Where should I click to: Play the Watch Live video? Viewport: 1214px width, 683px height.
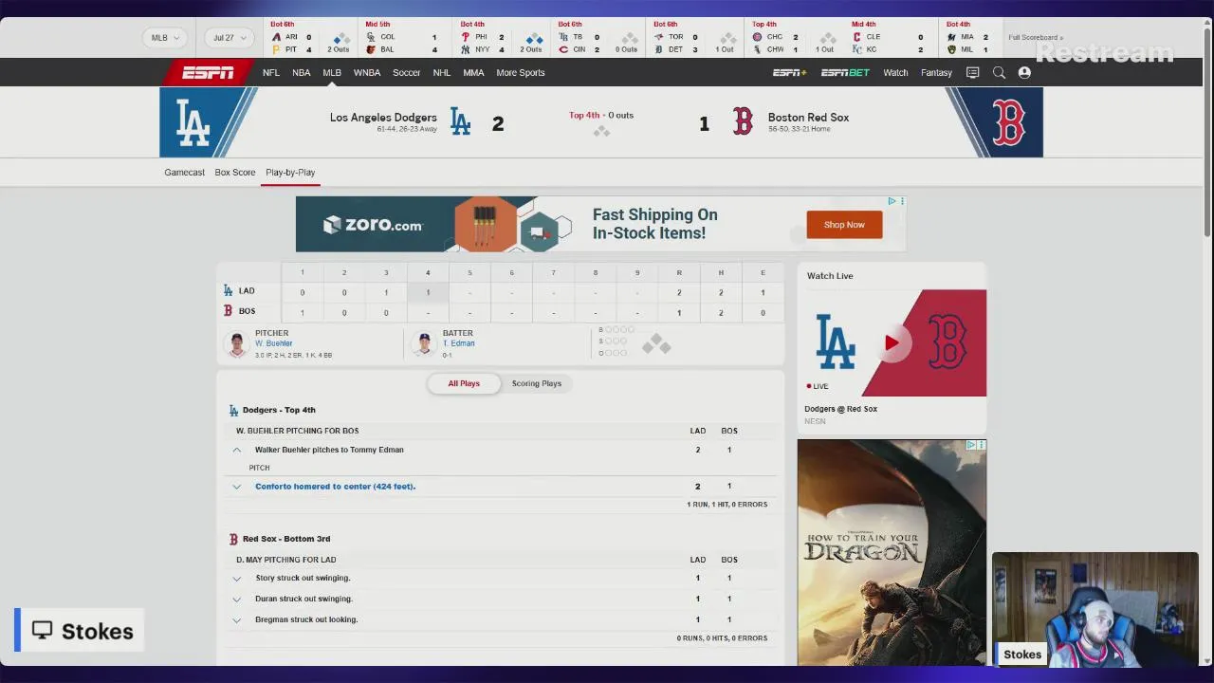(892, 342)
